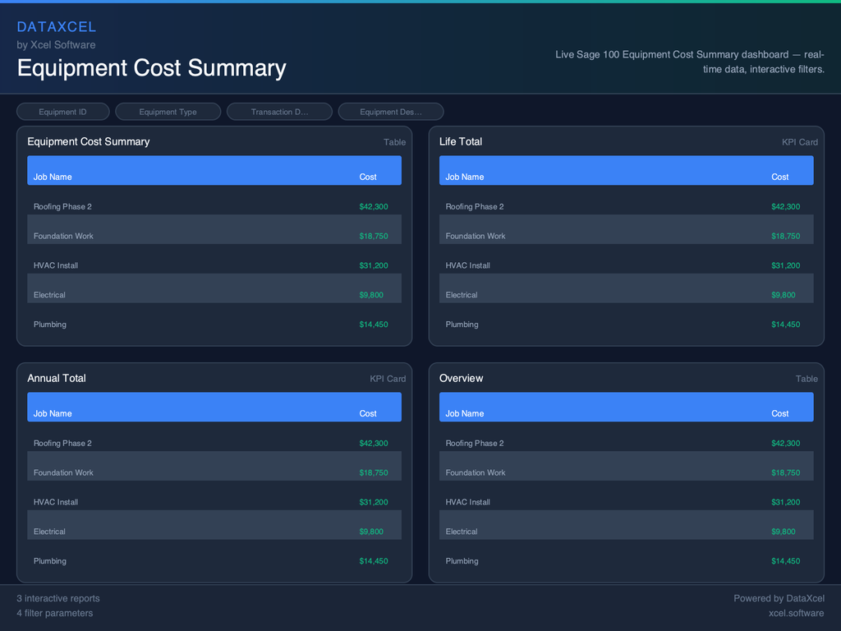Screen dimensions: 841x631
Task: Click the Table label on Equipment Cost Summary
Action: point(394,142)
